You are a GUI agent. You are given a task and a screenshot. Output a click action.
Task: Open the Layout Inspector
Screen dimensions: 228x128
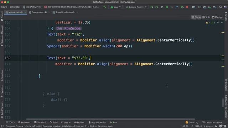pos(212,122)
